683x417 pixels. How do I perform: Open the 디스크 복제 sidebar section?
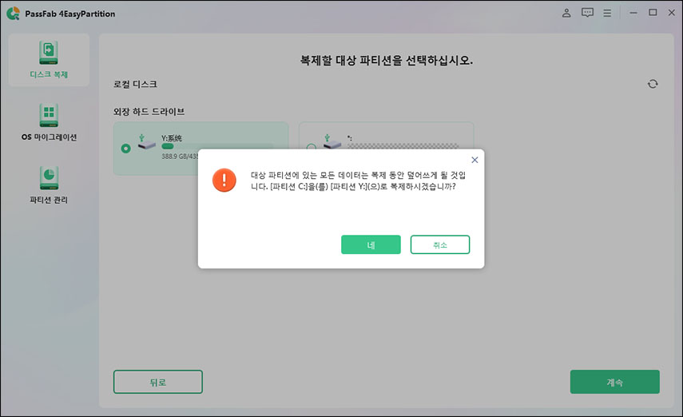49,60
